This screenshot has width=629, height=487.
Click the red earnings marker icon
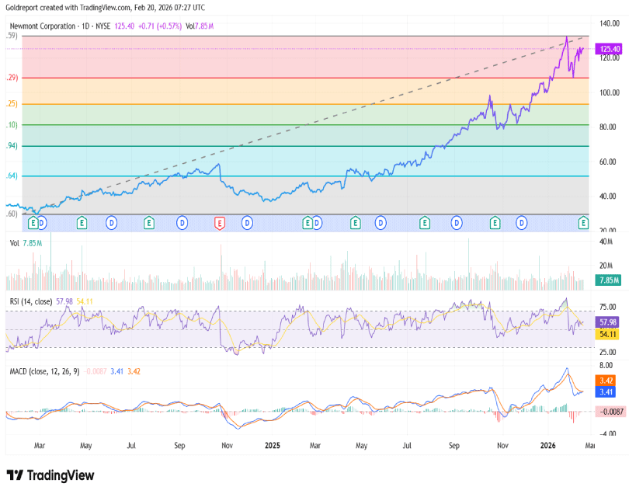[x=219, y=223]
